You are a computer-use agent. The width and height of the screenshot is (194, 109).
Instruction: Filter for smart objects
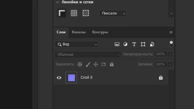pos(152,44)
